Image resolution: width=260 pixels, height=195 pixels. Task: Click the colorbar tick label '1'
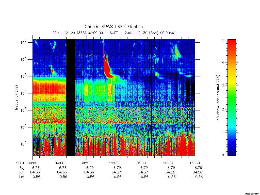[223, 133]
